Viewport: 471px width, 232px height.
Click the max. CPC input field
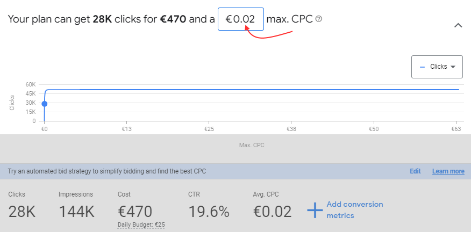(x=240, y=19)
